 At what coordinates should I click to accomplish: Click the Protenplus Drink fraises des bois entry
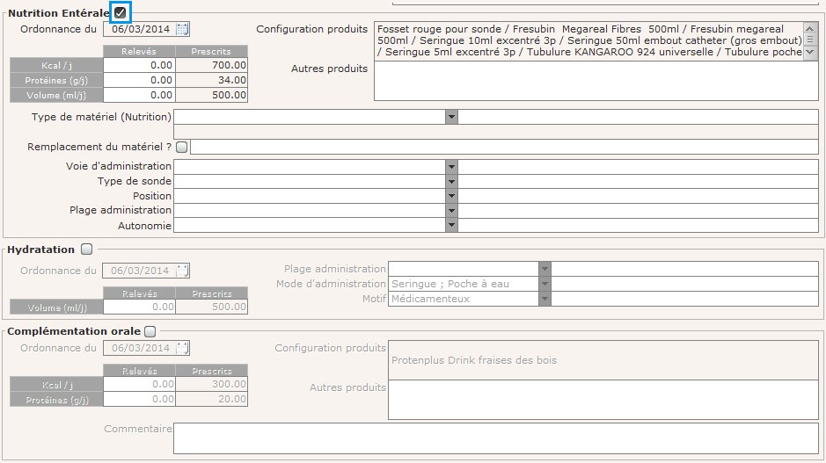pyautogui.click(x=474, y=360)
